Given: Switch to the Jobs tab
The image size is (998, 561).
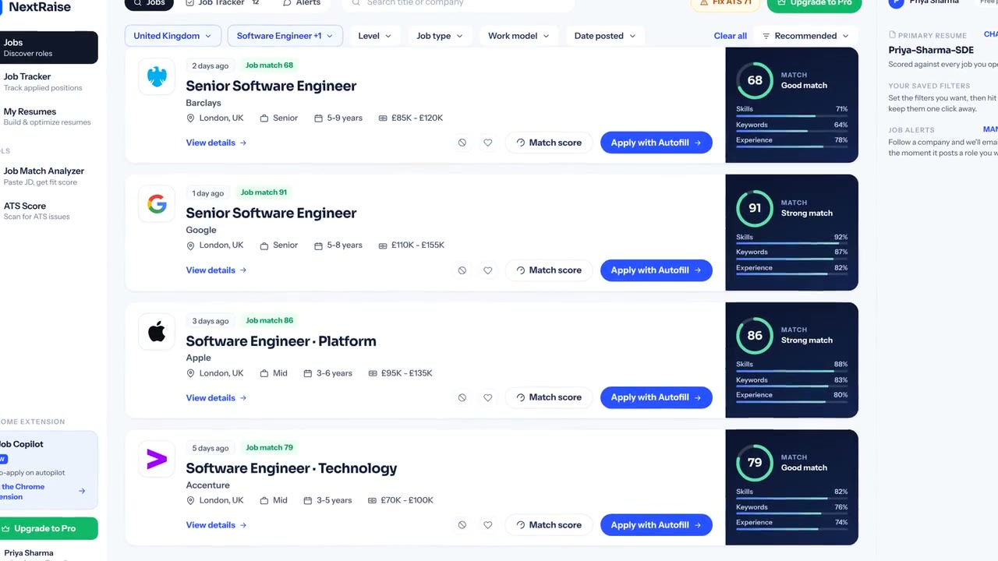Looking at the screenshot, I should [150, 2].
